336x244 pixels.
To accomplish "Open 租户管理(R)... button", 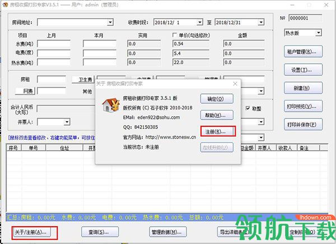I will 303,51.
